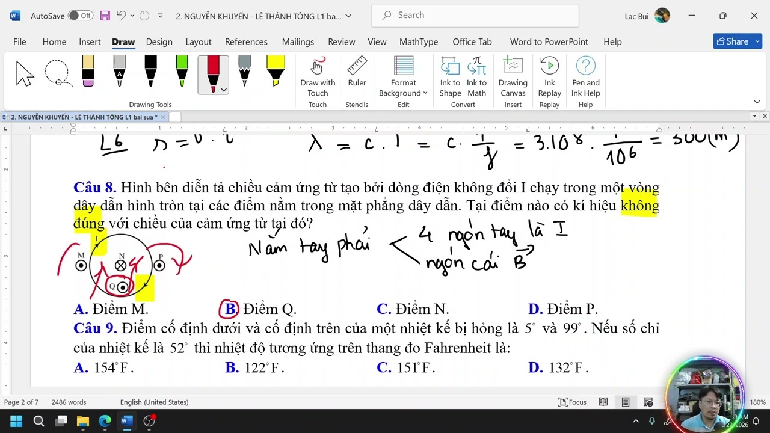Image resolution: width=770 pixels, height=433 pixels.
Task: Choose the Eraser tool
Action: coord(88,72)
